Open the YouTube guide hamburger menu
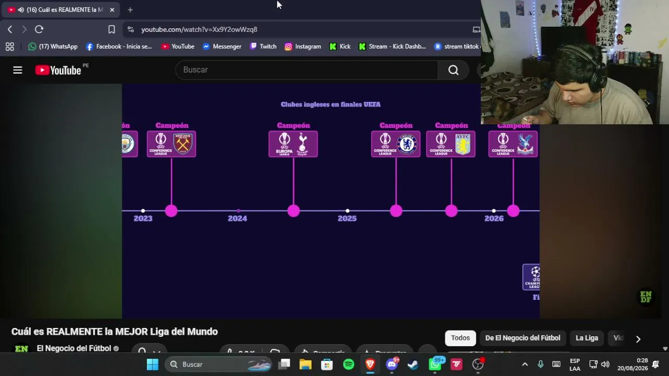This screenshot has width=669, height=376. click(x=18, y=70)
